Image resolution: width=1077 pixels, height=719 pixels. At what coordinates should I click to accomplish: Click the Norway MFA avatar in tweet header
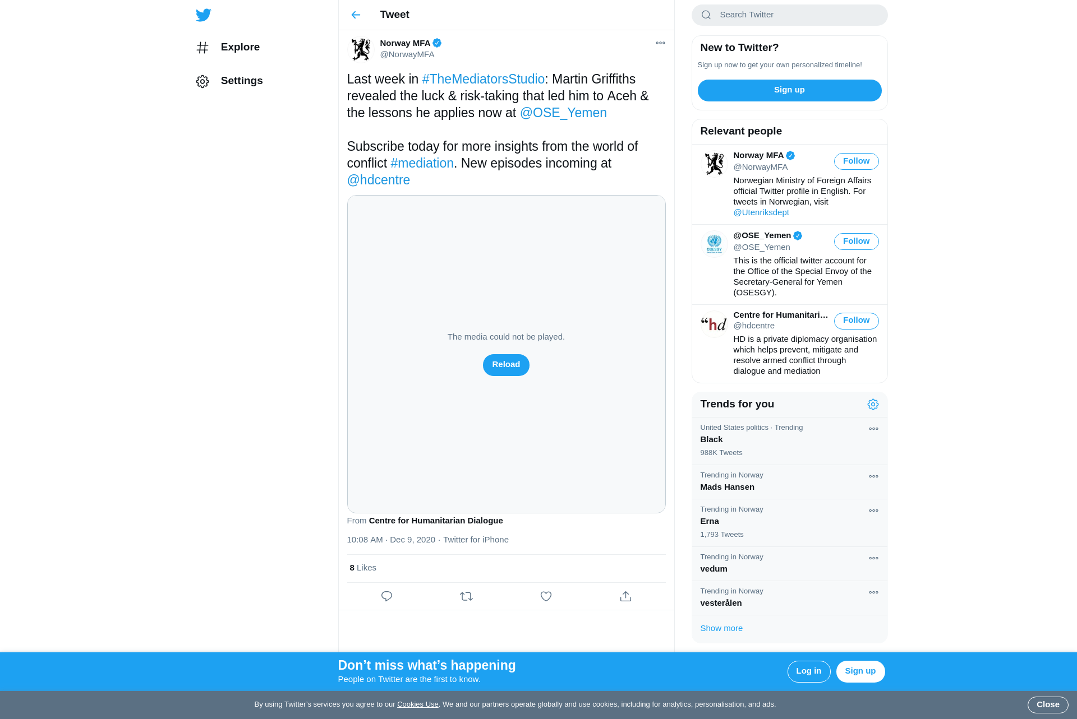(361, 49)
